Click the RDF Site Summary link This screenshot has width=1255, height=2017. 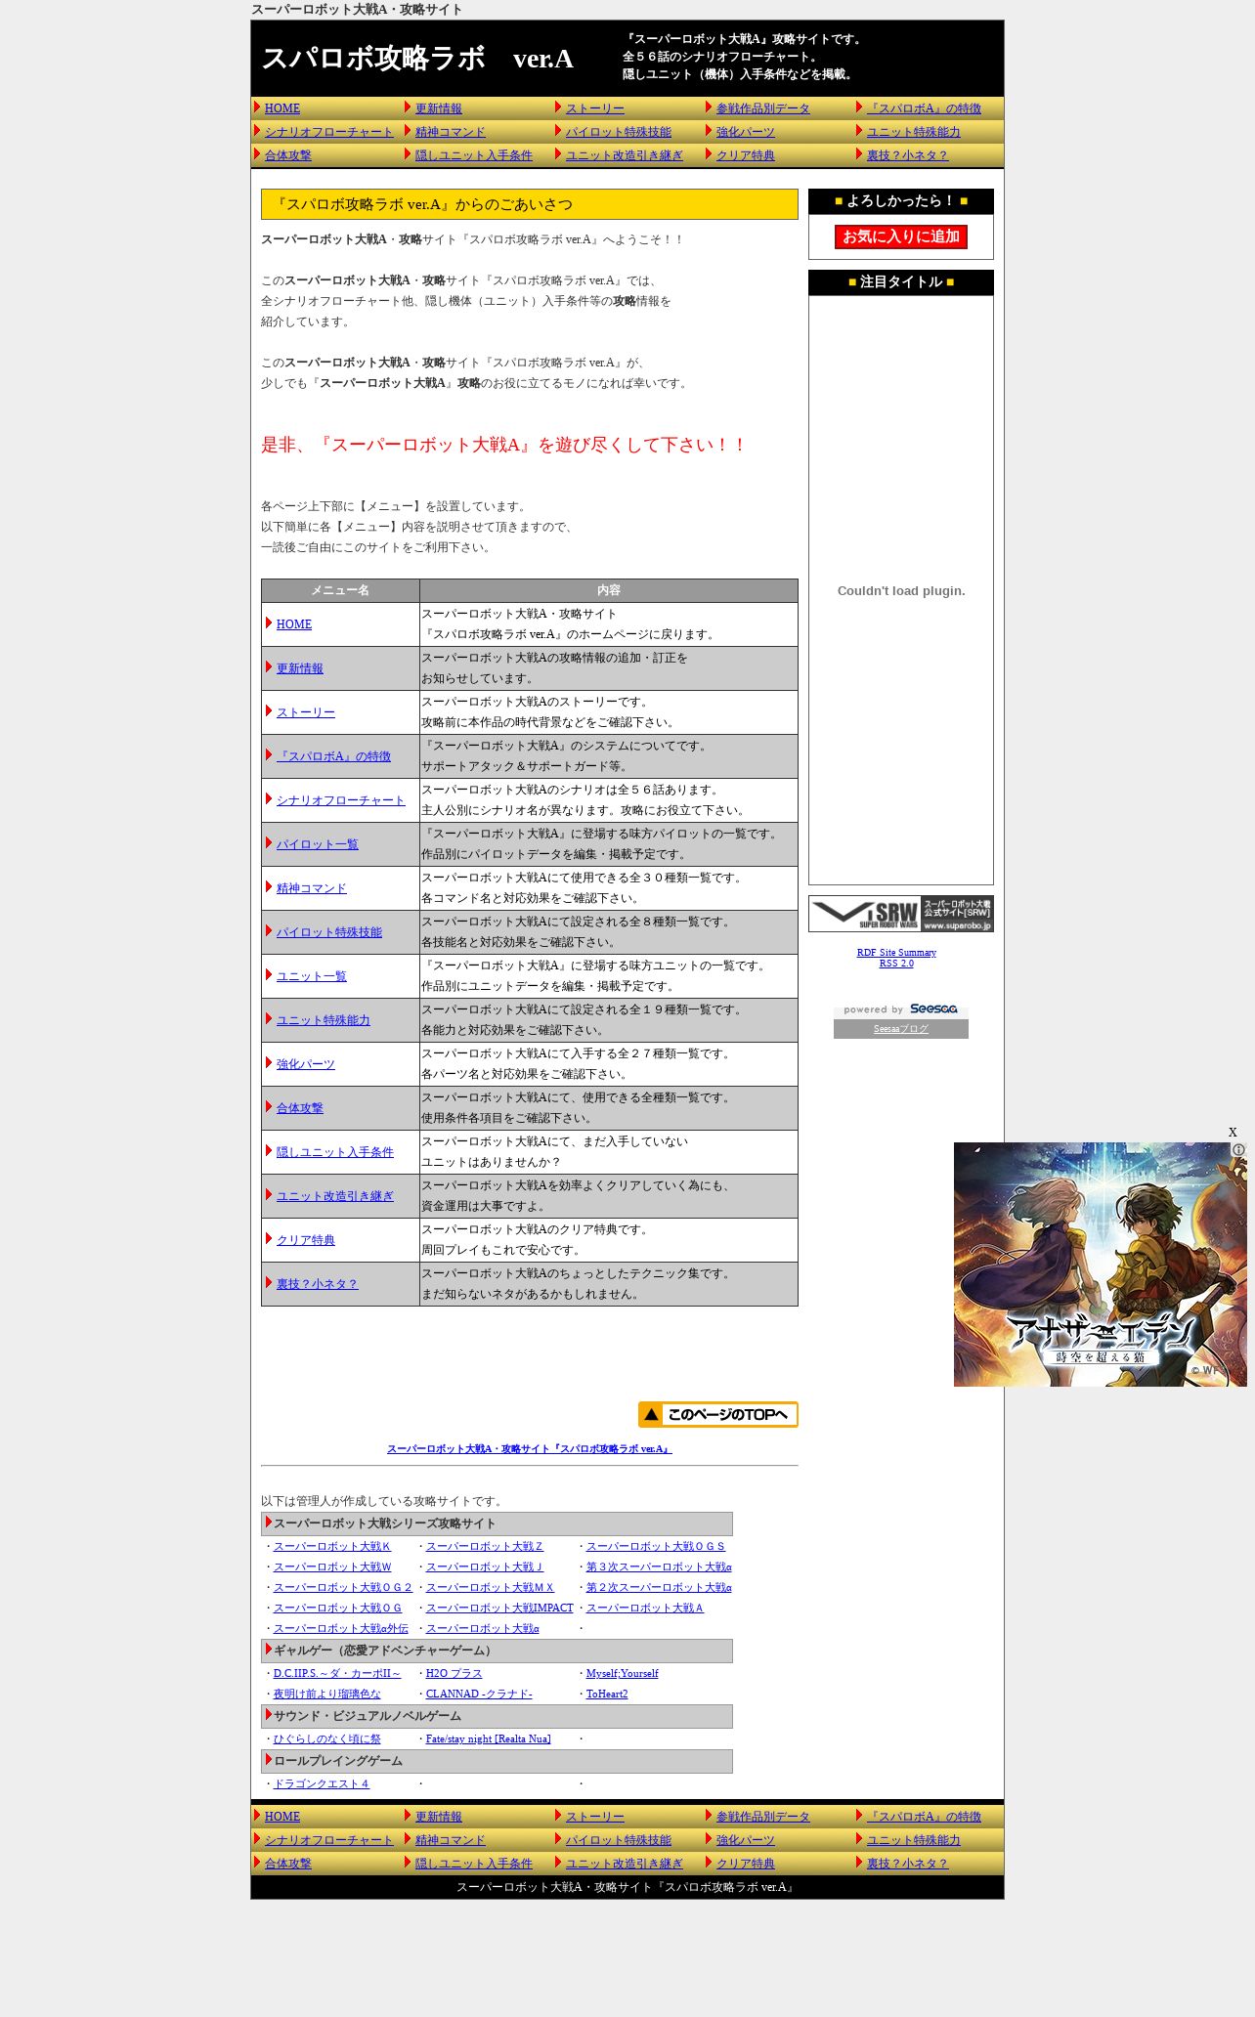click(896, 953)
